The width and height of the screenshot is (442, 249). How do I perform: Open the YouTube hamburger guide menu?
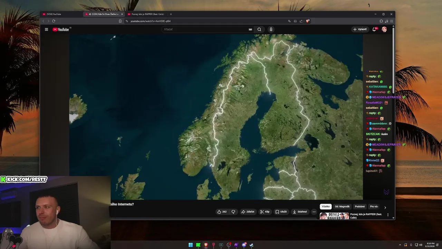[46, 29]
